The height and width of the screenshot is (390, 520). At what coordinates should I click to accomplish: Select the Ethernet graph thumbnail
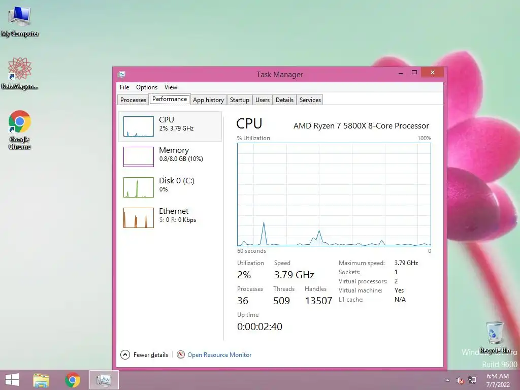click(139, 218)
